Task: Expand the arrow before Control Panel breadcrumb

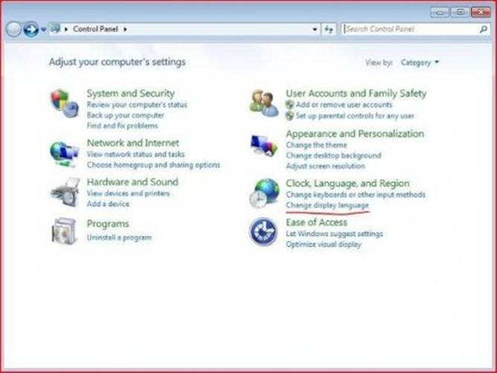Action: (66, 29)
